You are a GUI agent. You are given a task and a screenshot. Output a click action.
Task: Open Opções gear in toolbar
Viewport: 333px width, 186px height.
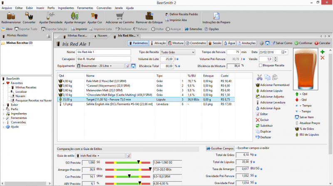pos(211,29)
